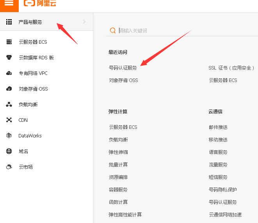Viewport: 258px width, 223px height.
Task: Open recent 云服务器 ECS link
Action: [x=223, y=80]
